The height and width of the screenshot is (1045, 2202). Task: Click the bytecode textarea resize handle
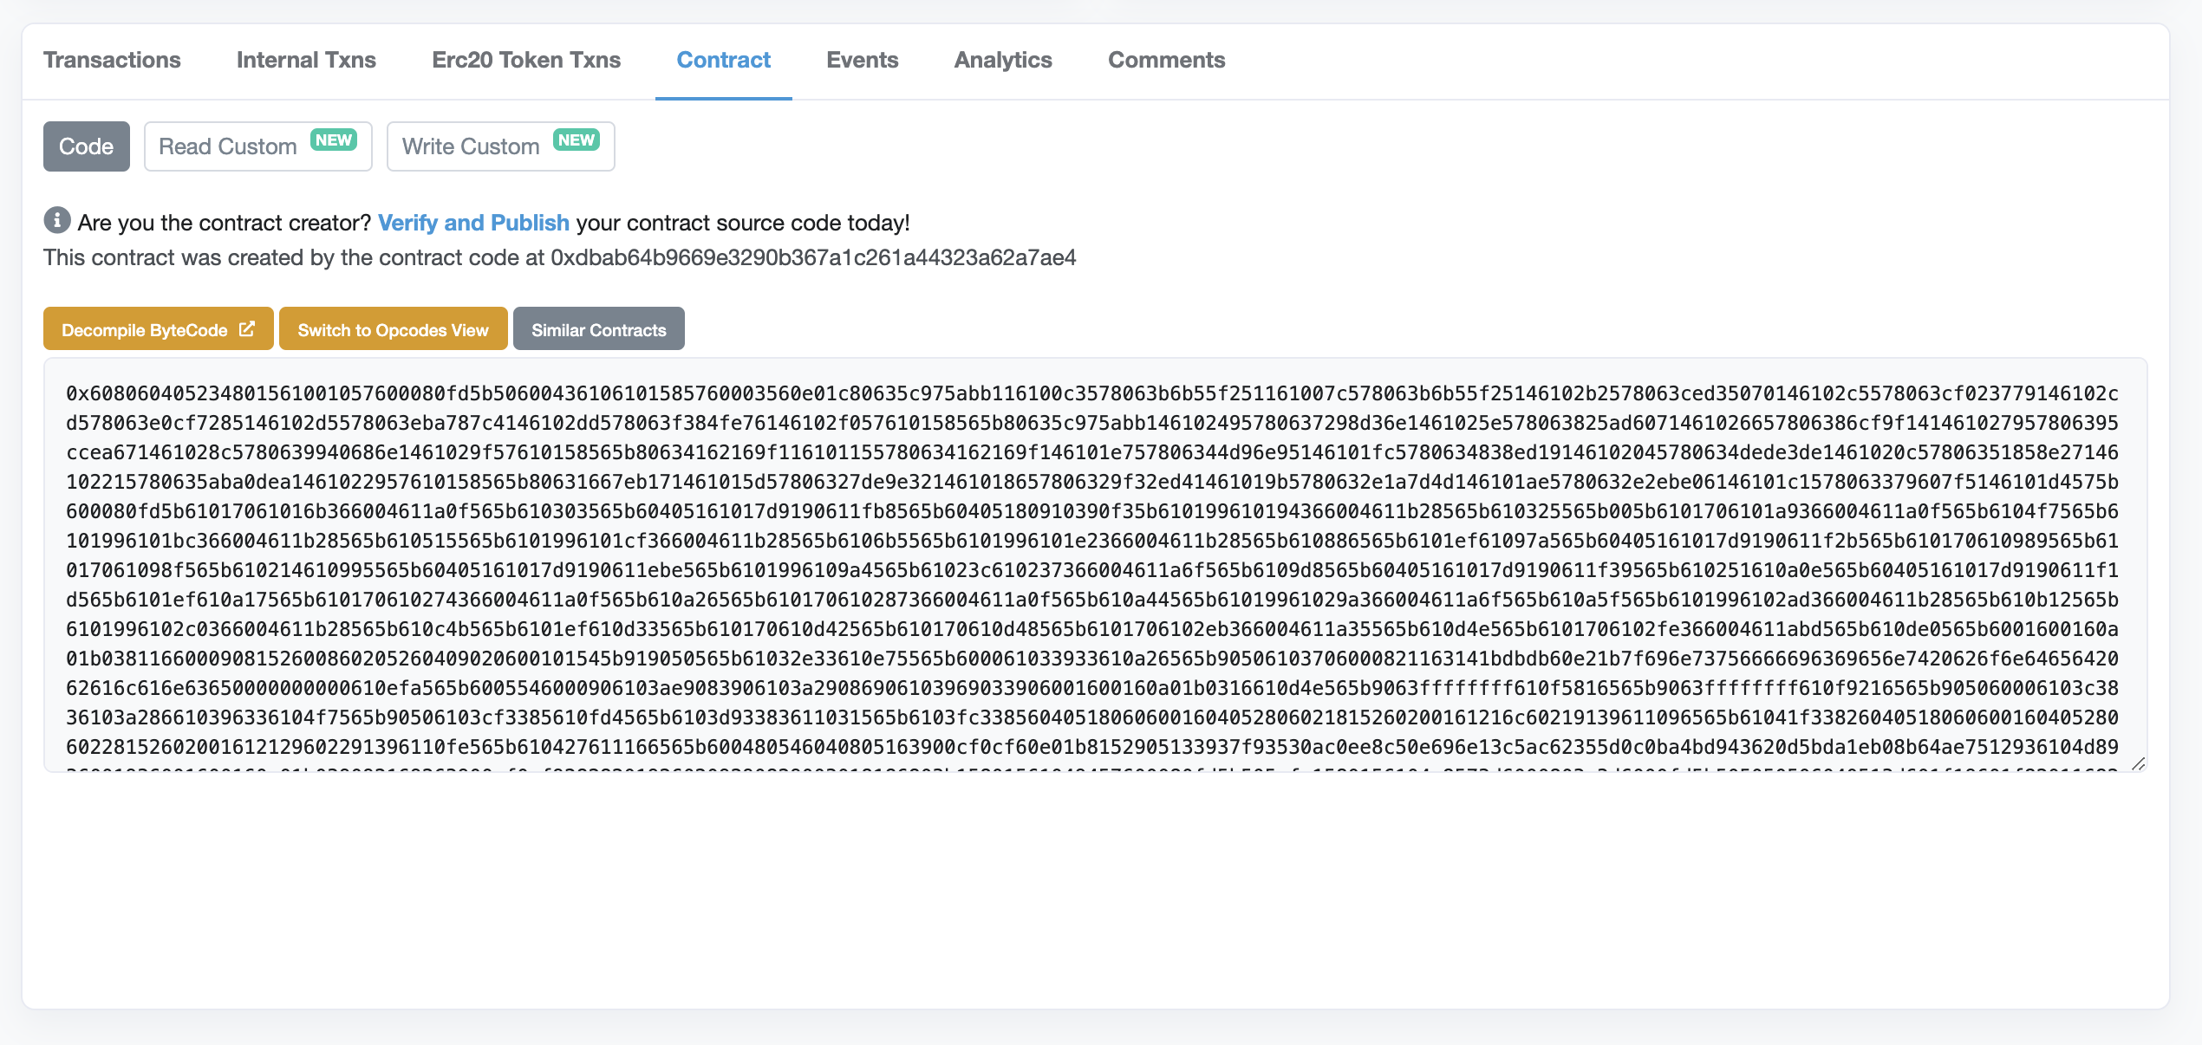2138,763
